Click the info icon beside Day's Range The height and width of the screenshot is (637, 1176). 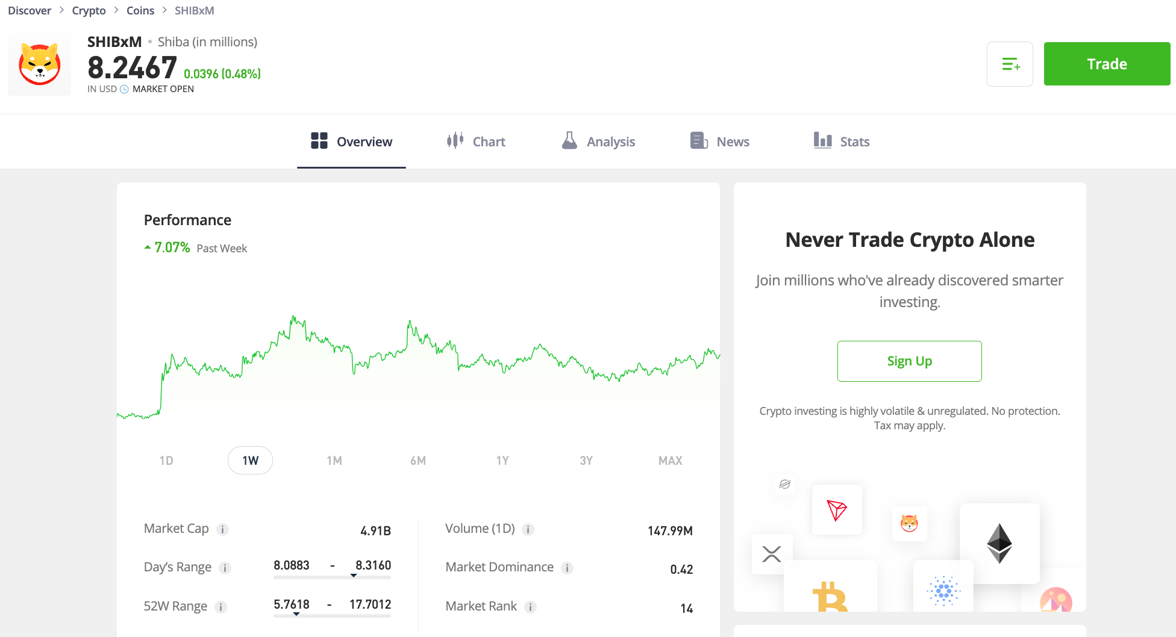tap(225, 568)
